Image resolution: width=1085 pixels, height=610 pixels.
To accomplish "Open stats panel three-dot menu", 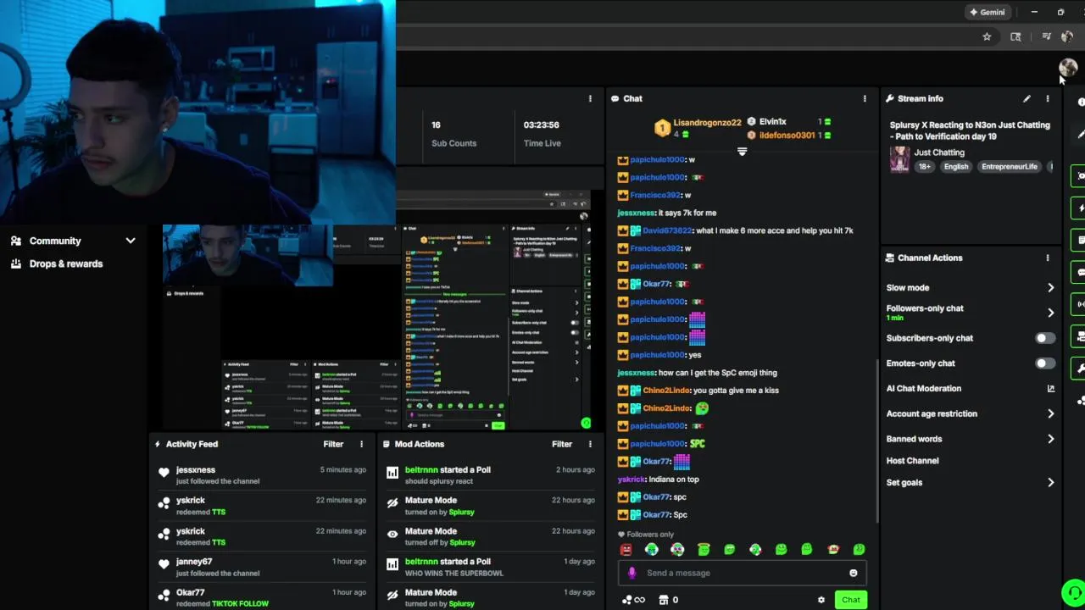I will [x=590, y=99].
